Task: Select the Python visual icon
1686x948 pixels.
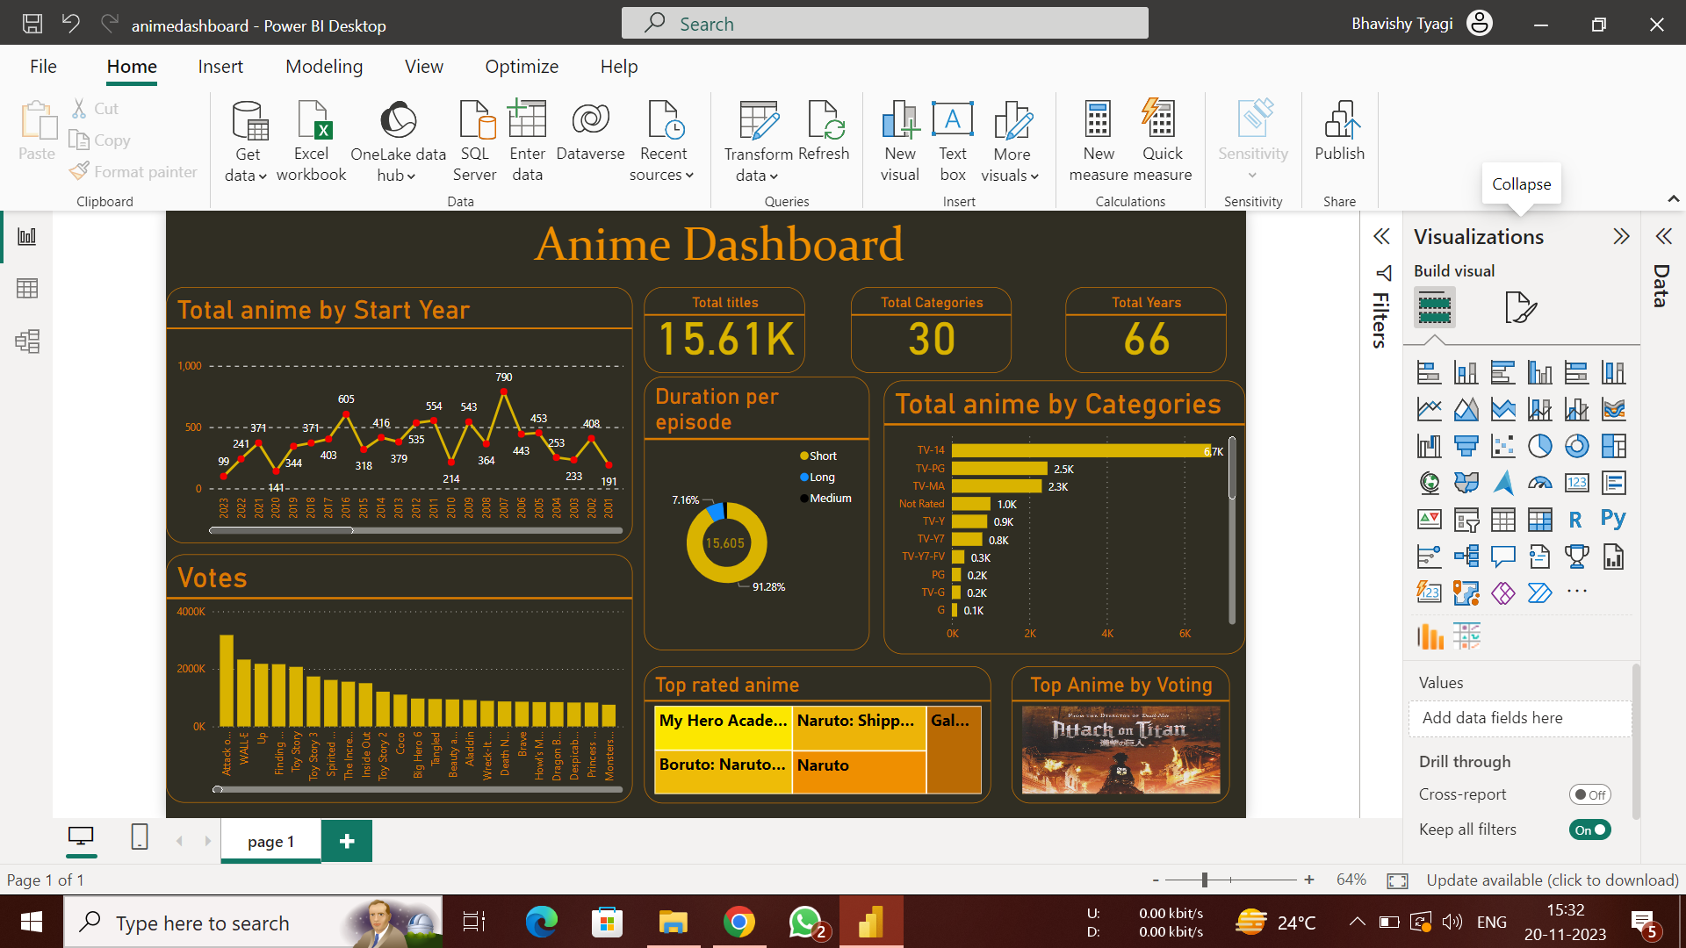Action: tap(1614, 520)
